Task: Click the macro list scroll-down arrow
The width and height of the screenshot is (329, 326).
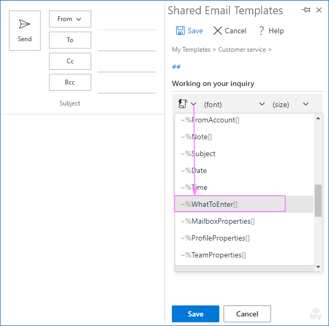Action: click(x=318, y=267)
